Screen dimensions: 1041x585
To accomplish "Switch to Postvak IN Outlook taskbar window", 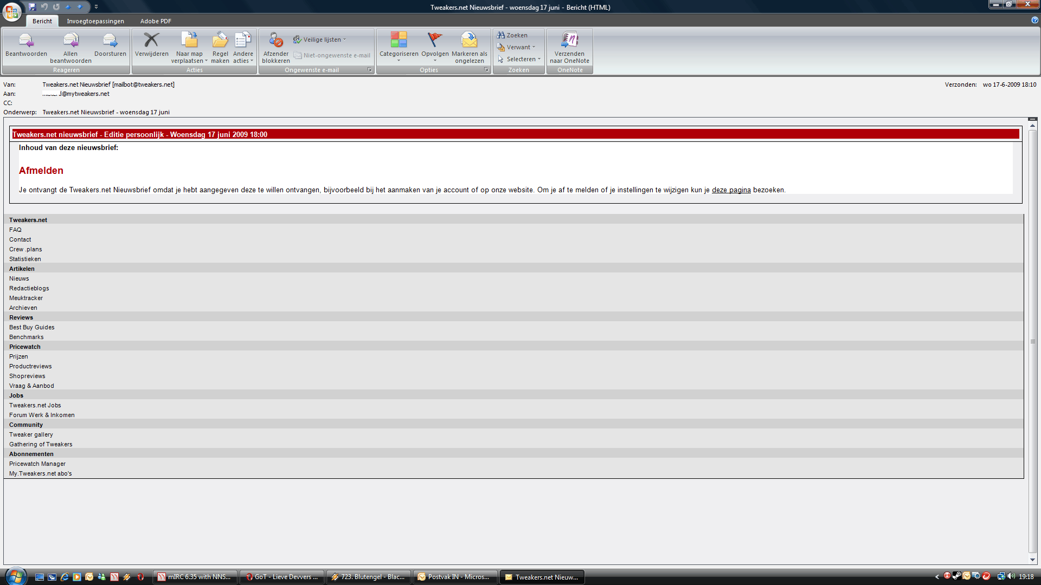I will (455, 577).
